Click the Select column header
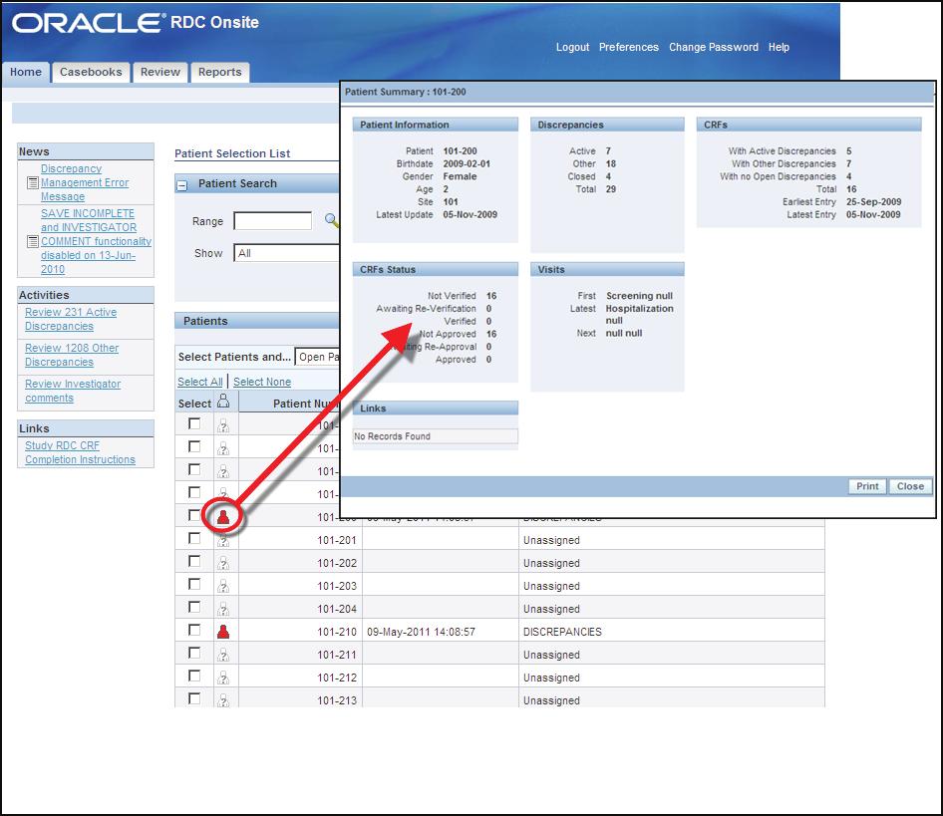Screen dimensions: 943x816 tap(194, 404)
